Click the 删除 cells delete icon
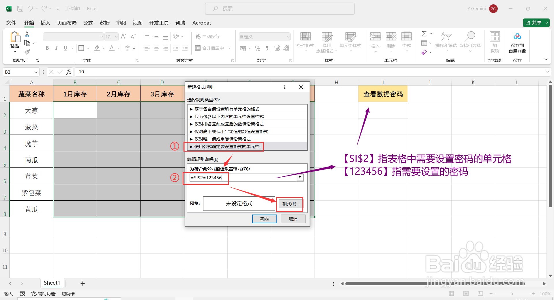 click(x=391, y=37)
